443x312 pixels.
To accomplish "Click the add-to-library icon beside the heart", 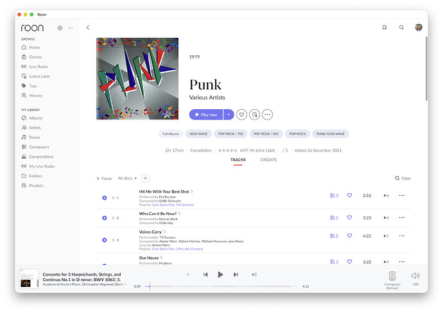I will 254,114.
